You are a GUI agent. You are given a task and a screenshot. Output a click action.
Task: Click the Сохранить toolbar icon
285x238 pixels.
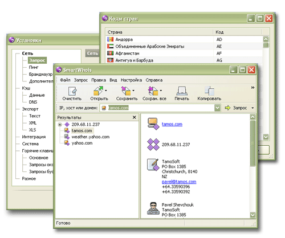click(126, 91)
